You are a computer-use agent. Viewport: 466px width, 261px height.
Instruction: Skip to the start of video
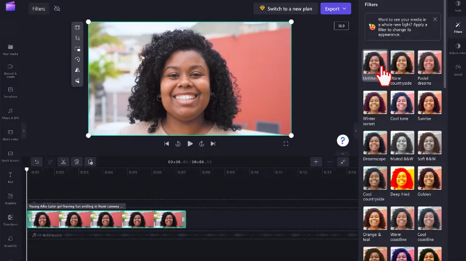(x=167, y=144)
